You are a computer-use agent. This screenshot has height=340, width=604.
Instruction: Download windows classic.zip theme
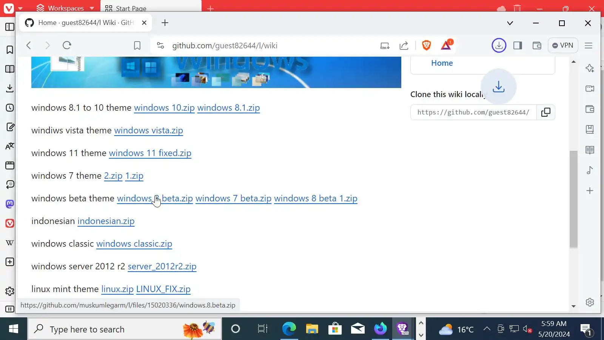[134, 244]
